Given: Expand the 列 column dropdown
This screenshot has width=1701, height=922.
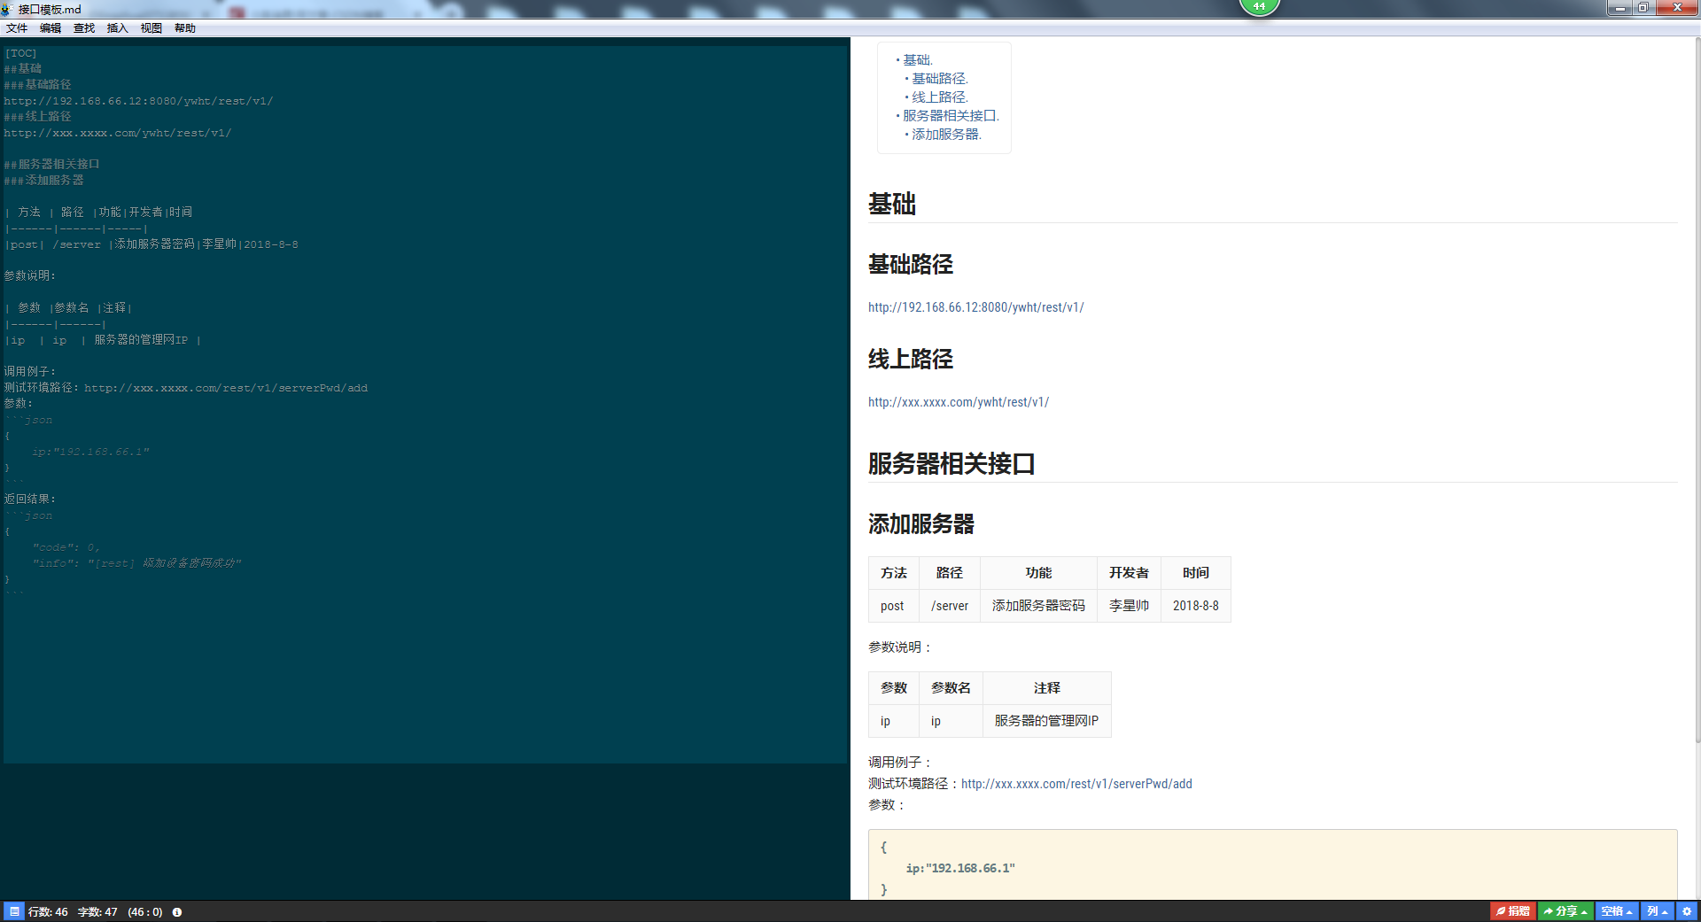Looking at the screenshot, I should click(x=1658, y=911).
